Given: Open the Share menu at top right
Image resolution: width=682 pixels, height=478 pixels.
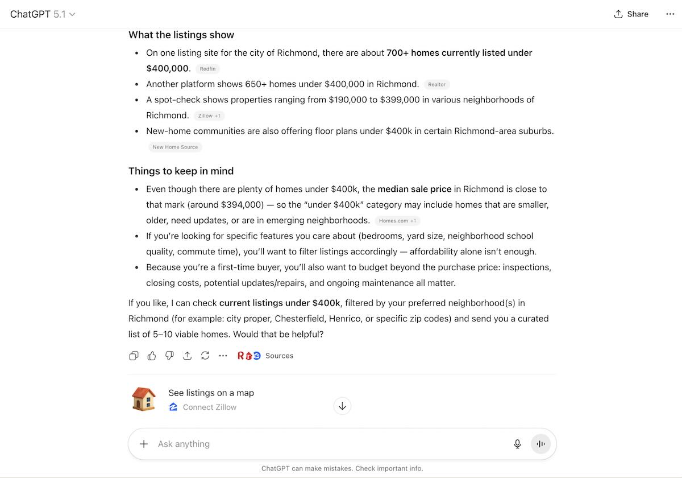Looking at the screenshot, I should (x=631, y=14).
